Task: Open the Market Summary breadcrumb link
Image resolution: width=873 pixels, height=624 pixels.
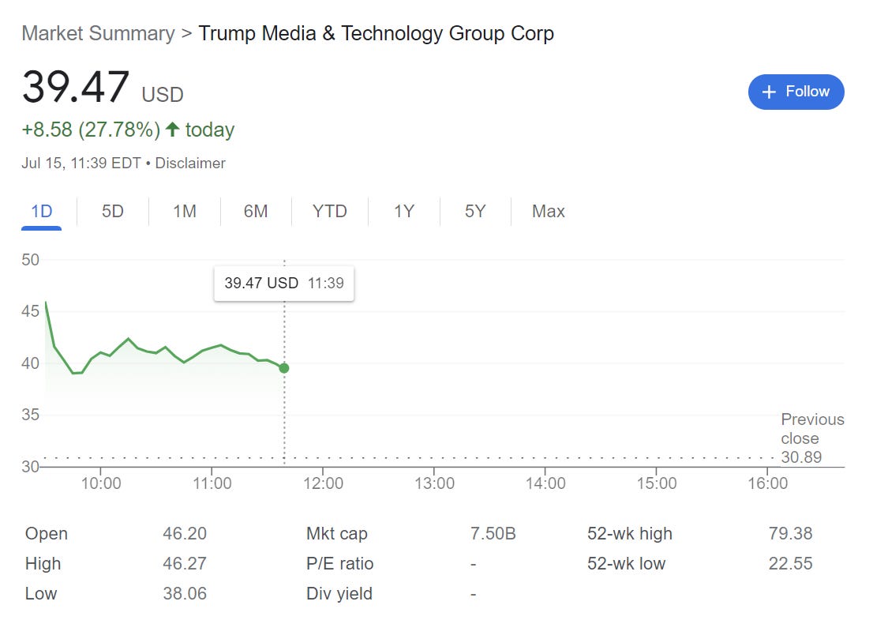Action: click(98, 34)
